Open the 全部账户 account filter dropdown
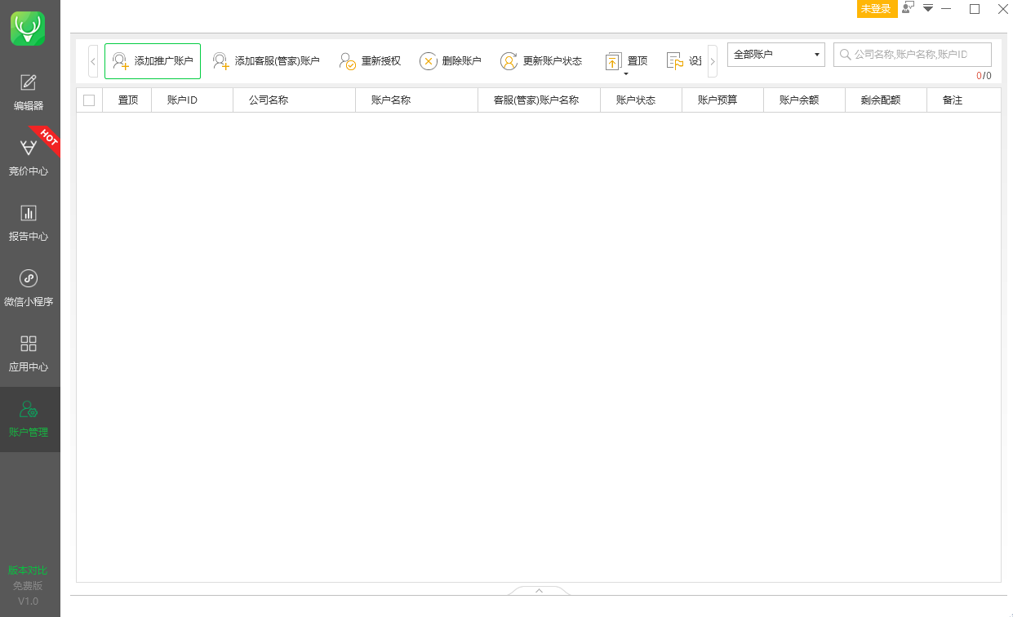Viewport: 1013px width, 617px height. (776, 55)
